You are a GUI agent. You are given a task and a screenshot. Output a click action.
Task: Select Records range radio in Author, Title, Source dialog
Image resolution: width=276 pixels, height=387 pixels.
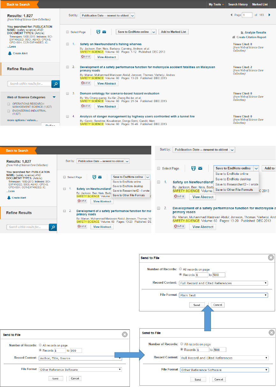[41, 350]
